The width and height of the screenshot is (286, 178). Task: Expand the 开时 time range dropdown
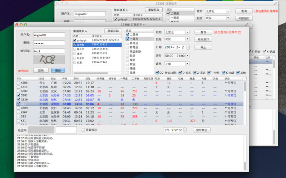tap(188, 56)
